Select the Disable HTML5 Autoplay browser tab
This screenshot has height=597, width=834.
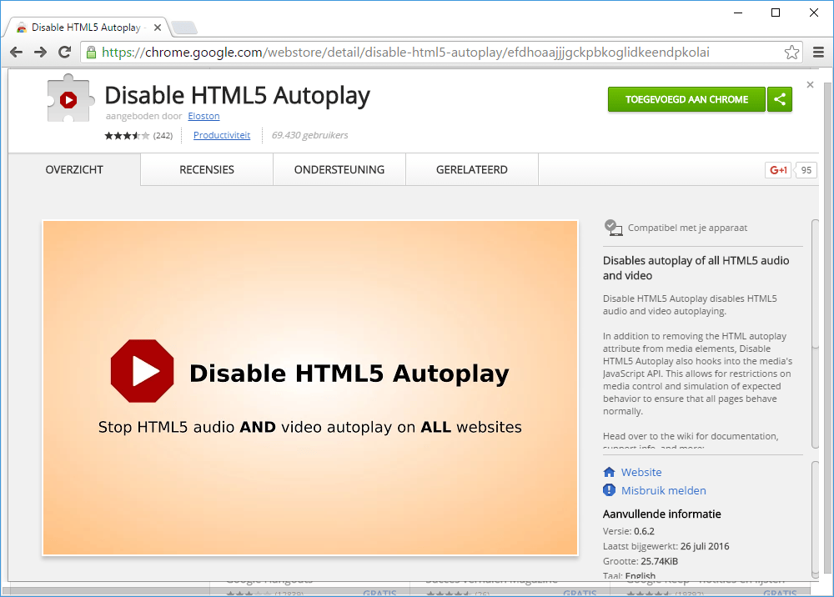pos(85,28)
